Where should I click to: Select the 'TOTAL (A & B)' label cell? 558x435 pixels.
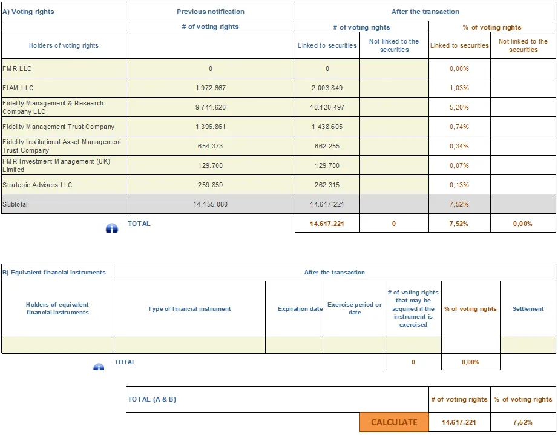tap(277, 399)
